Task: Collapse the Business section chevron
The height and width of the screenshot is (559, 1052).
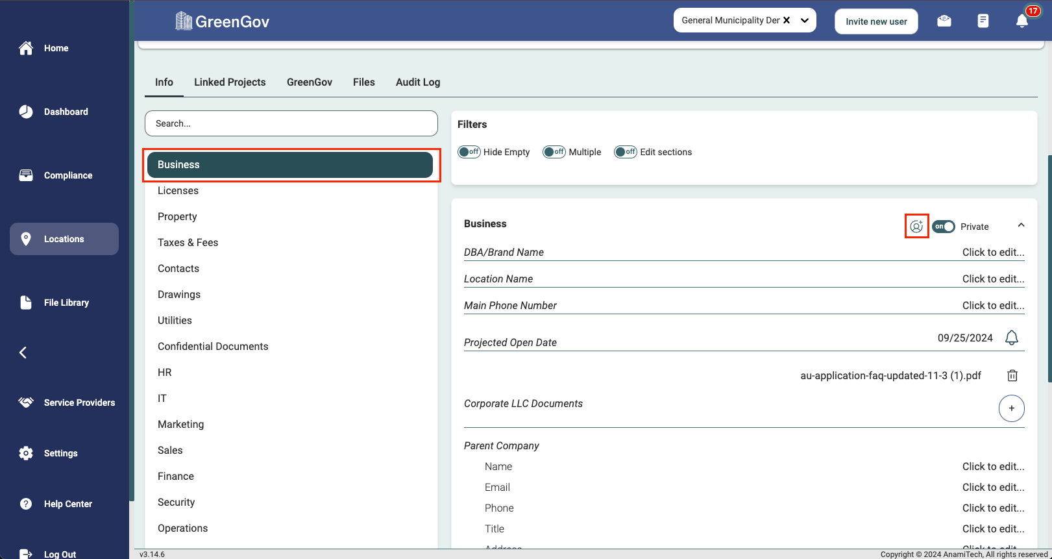Action: point(1021,225)
